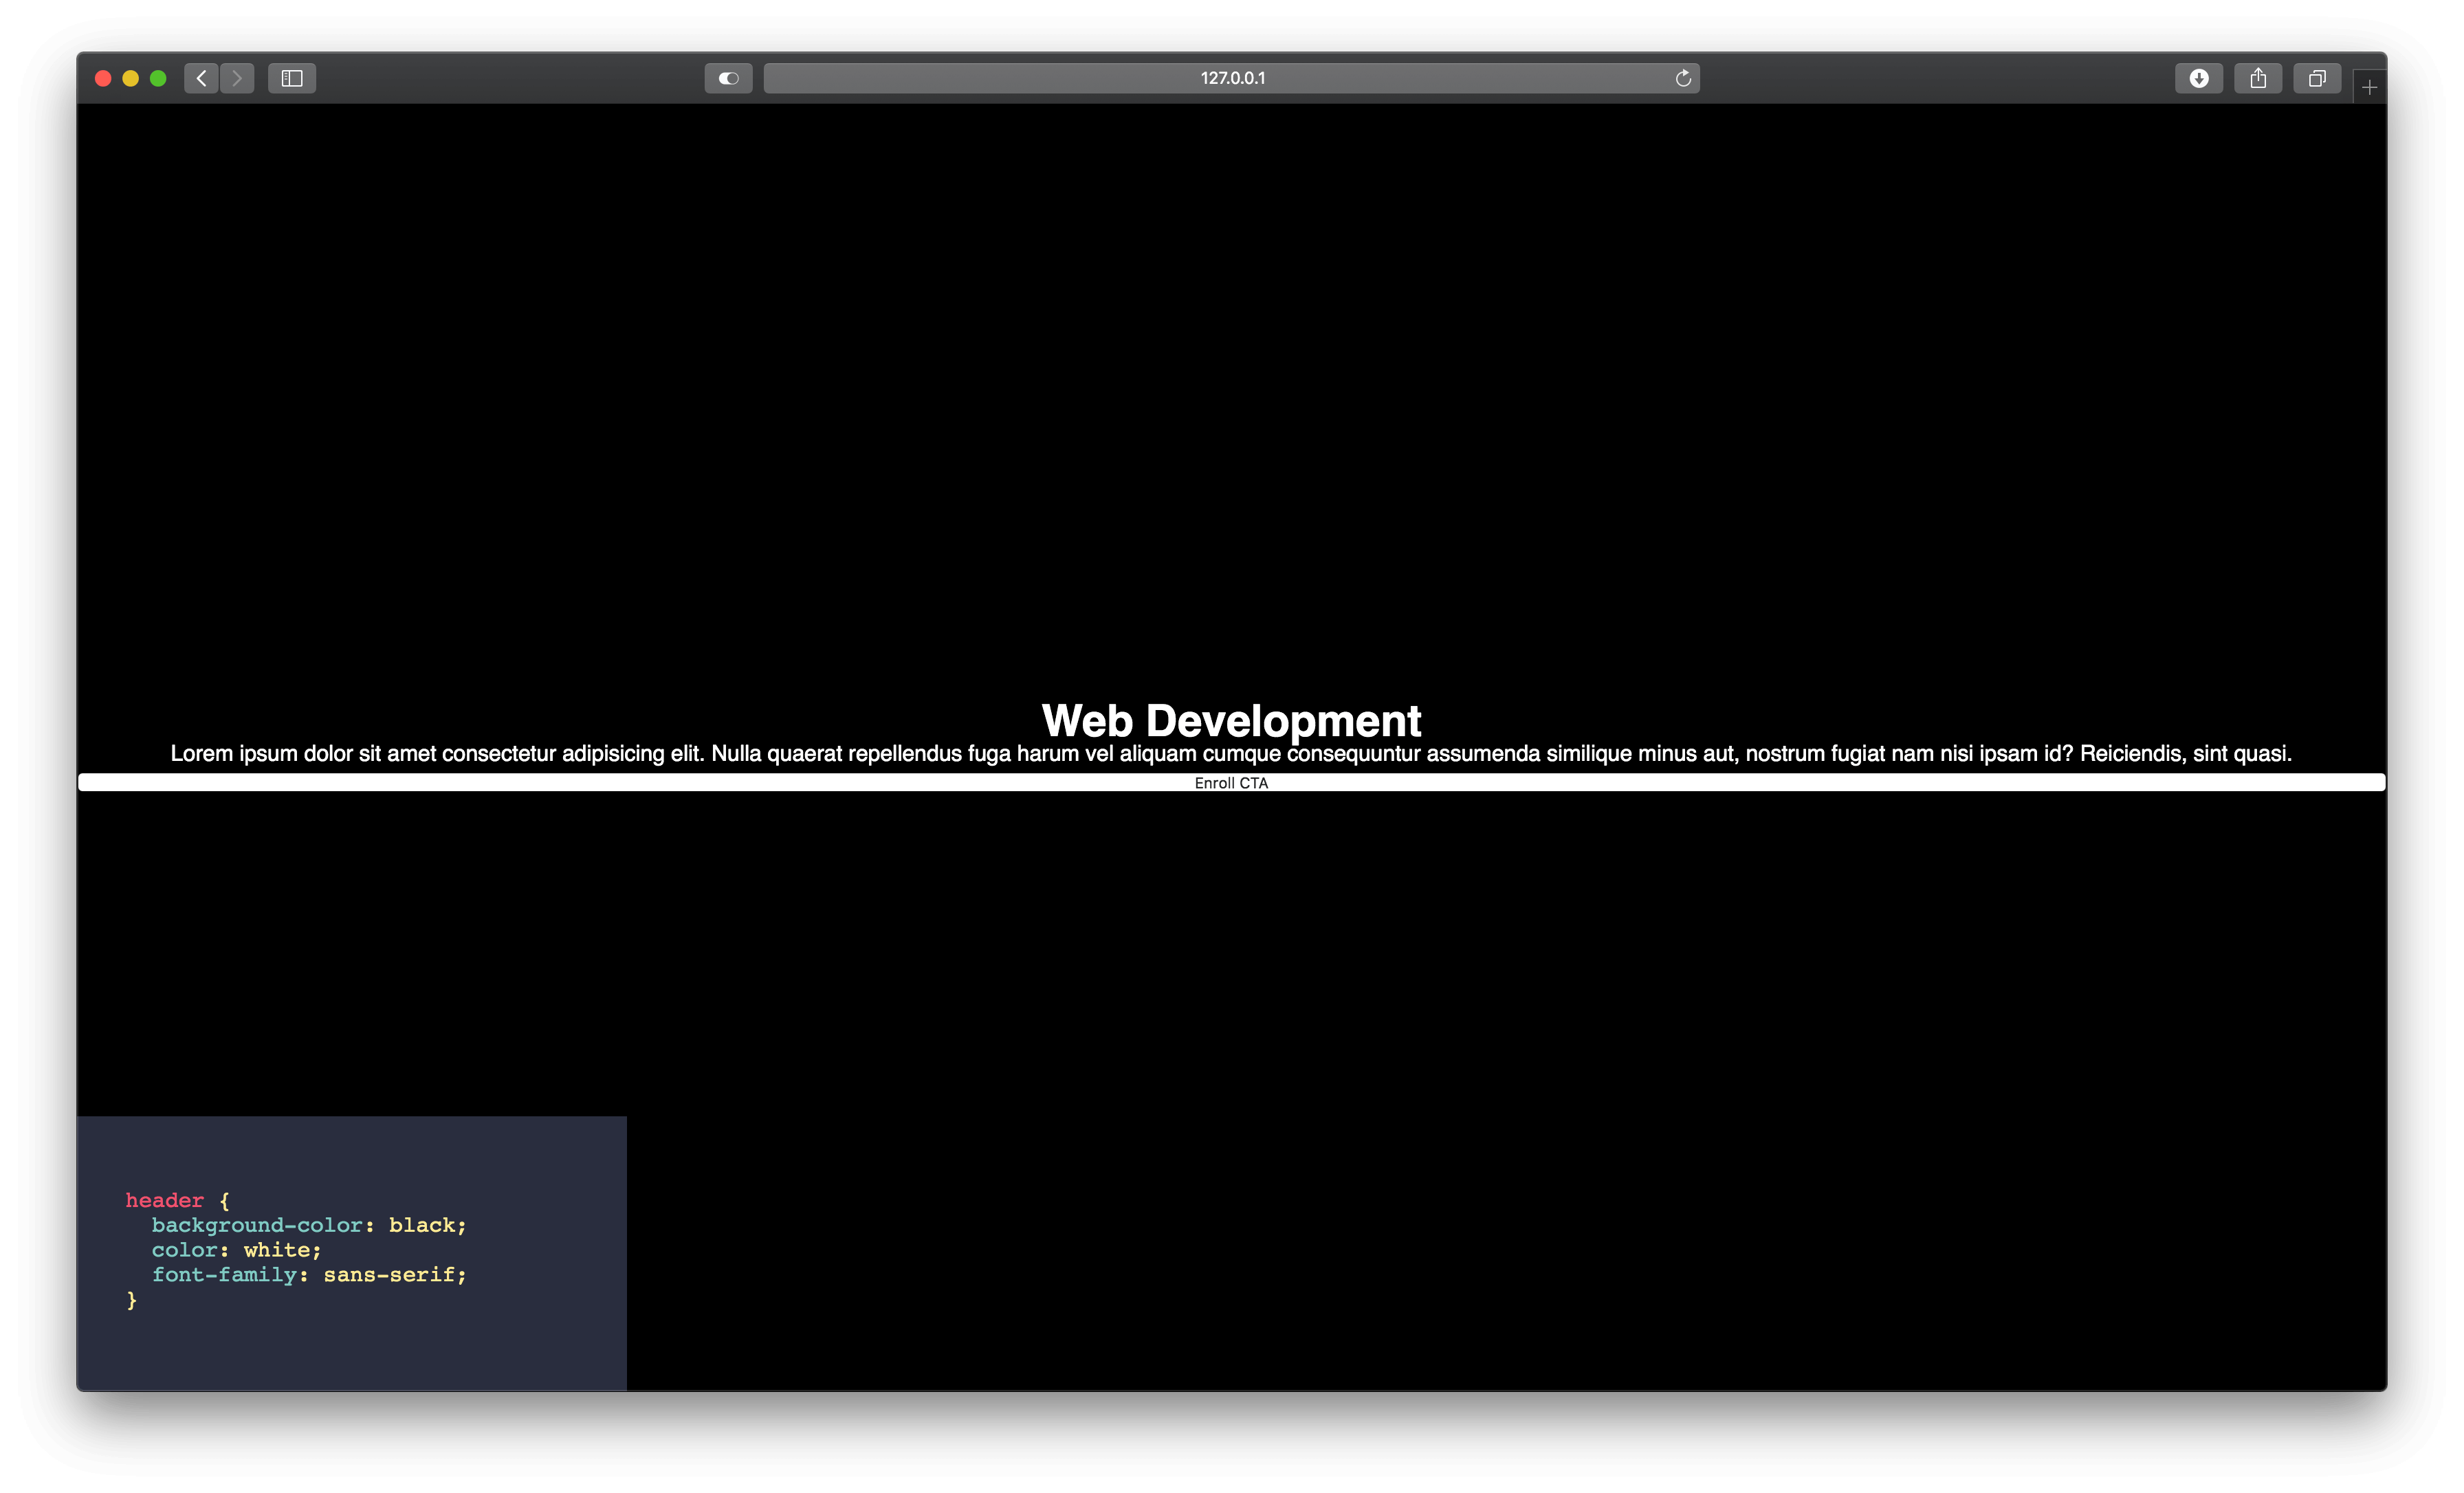This screenshot has width=2464, height=1493.
Task: Open a new tab with plus button
Action: pyautogui.click(x=2369, y=88)
